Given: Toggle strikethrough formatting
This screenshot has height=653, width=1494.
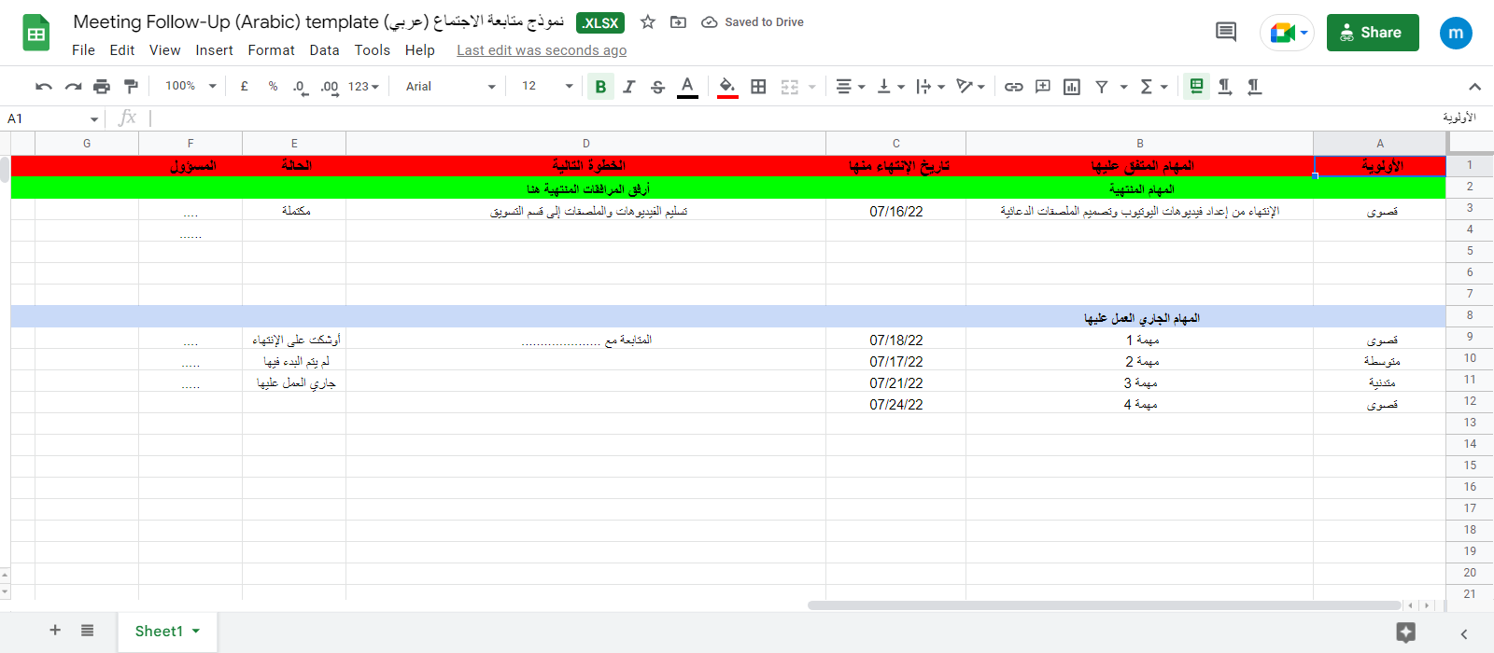Looking at the screenshot, I should 658,87.
